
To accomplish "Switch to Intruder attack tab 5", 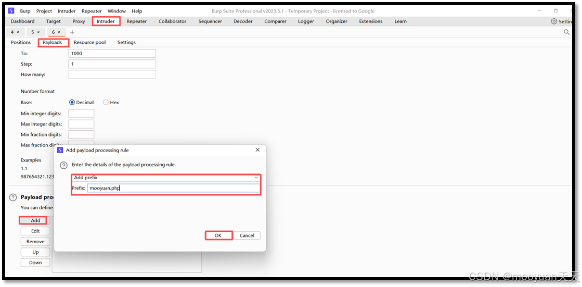I will pyautogui.click(x=33, y=32).
